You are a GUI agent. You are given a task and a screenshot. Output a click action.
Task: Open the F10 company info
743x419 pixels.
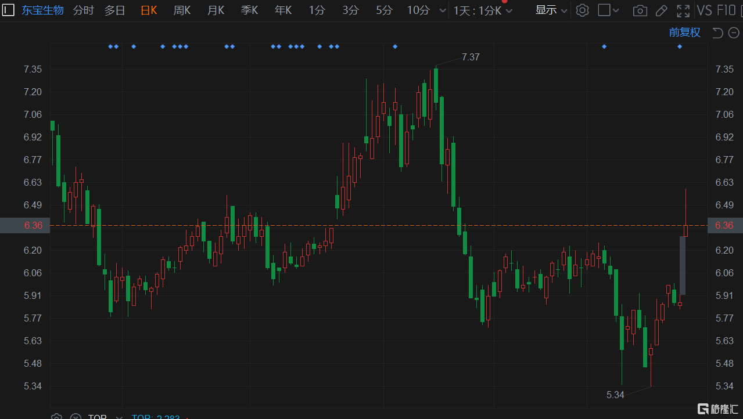coord(727,10)
